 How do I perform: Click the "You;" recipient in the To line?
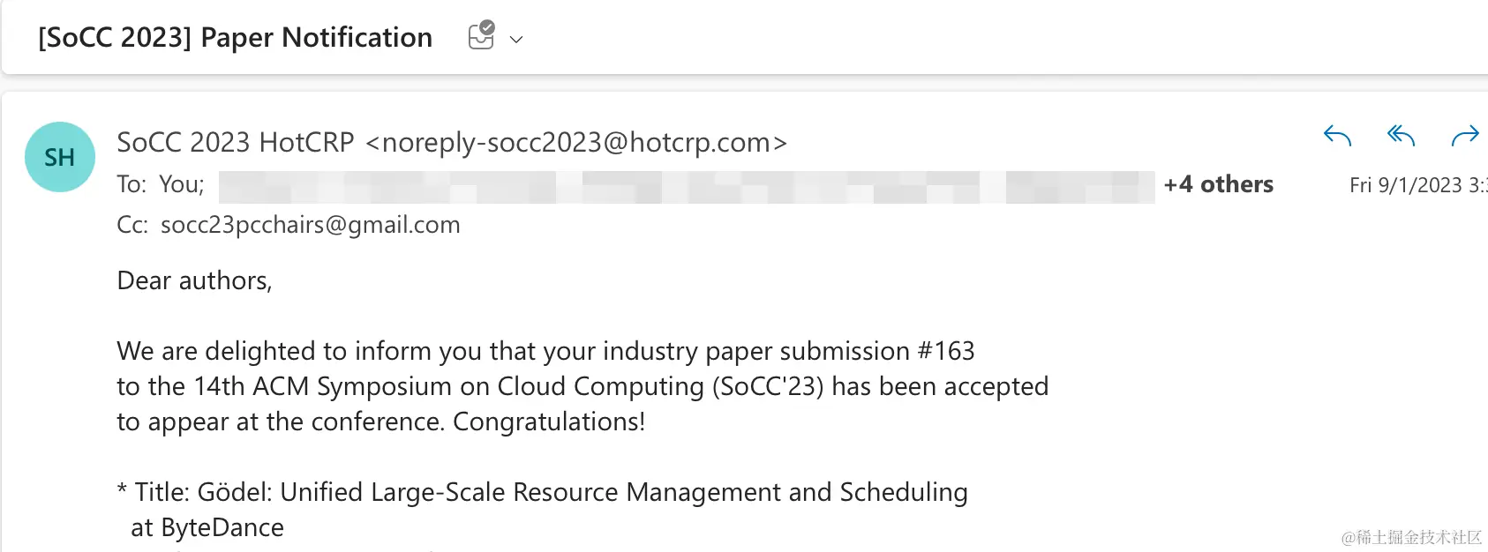coord(182,184)
